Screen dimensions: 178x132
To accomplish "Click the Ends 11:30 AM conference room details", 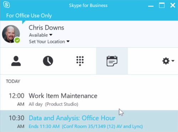I will pyautogui.click(x=86, y=126).
